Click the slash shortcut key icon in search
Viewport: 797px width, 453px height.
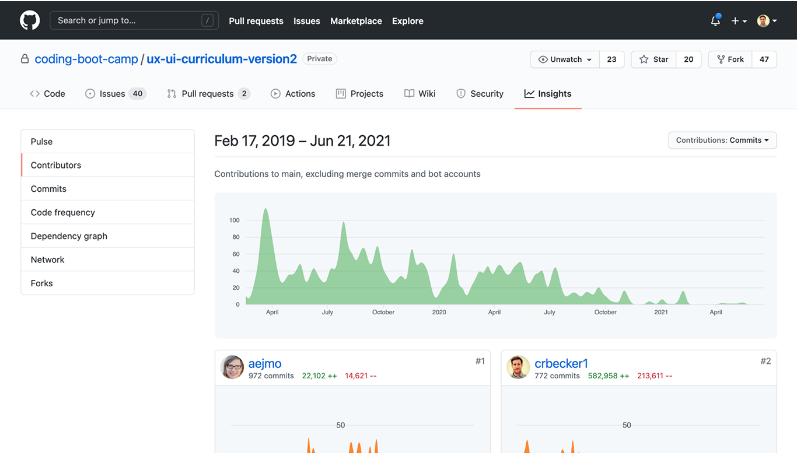(207, 20)
